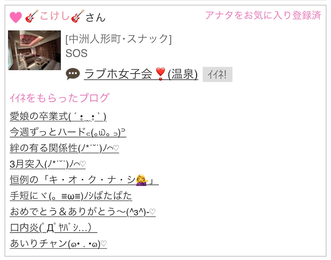The image size is (331, 260).
Task: Click アナタをお気に入り登録済 status text
Action: pyautogui.click(x=263, y=15)
